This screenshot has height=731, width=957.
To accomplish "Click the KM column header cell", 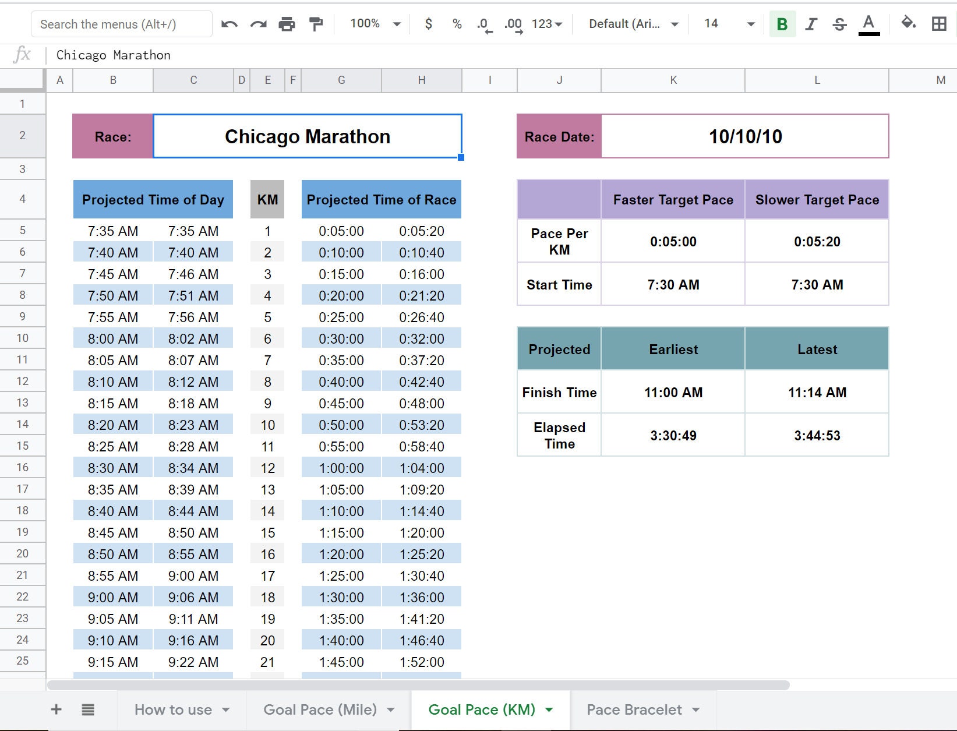I will tap(267, 200).
